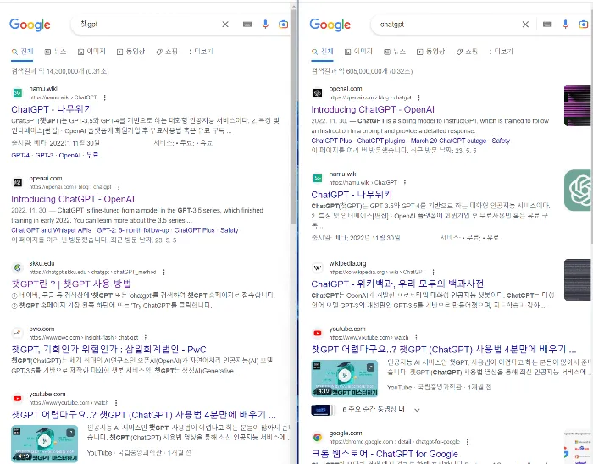Click the Google logo in right window
This screenshot has width=593, height=464.
(330, 25)
